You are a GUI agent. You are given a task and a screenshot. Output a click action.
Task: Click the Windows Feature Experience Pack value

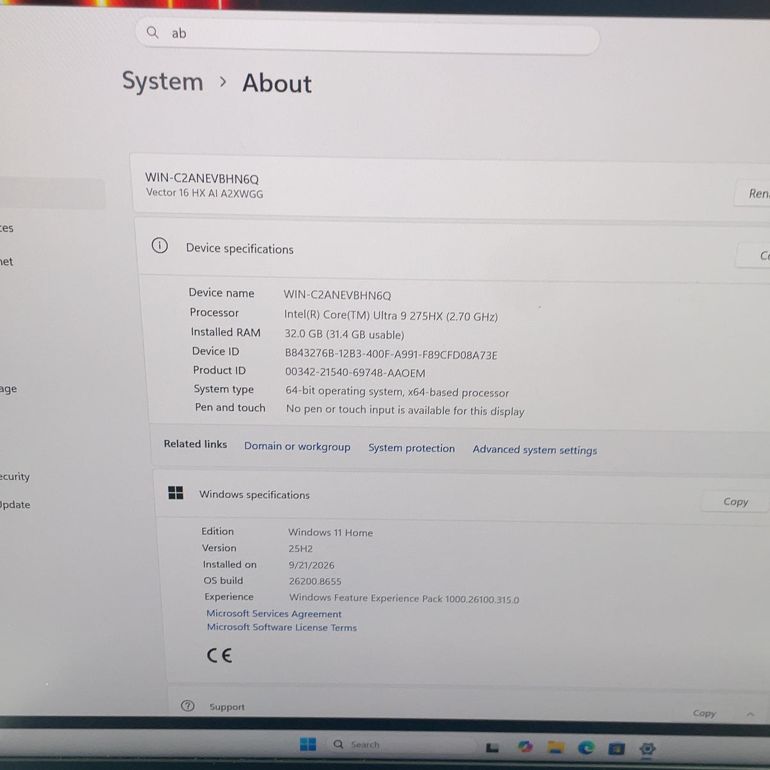tap(404, 599)
